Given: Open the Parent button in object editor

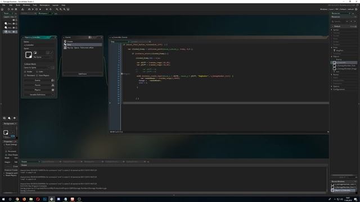Looking at the screenshot, I should click(38, 85).
